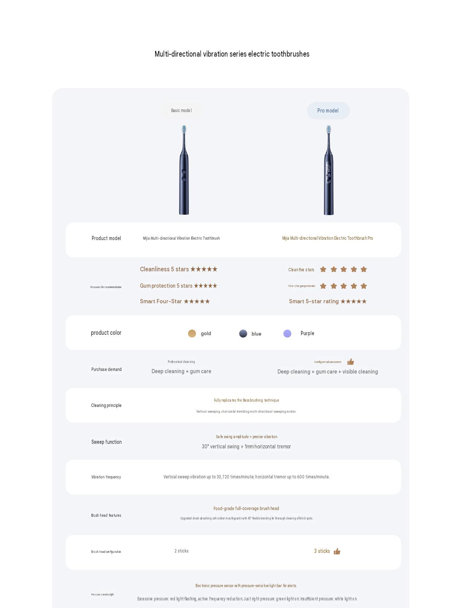Select the Pro model tab
This screenshot has height=608, width=465.
328,111
